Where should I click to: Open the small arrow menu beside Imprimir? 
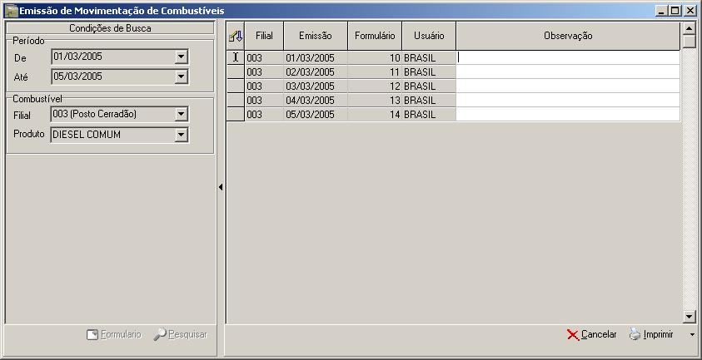coord(692,334)
